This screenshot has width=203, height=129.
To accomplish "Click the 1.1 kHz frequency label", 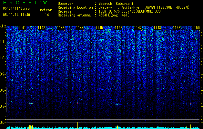I will click(x=3, y=42).
